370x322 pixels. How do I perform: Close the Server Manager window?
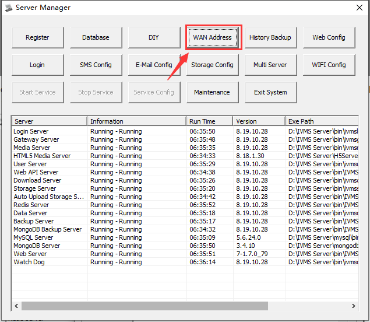coord(360,8)
